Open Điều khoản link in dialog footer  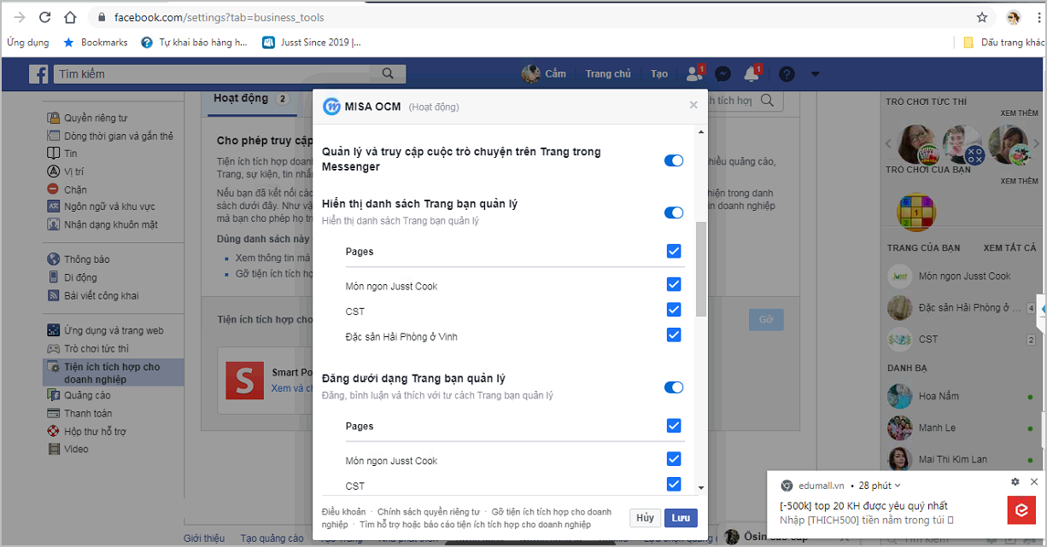click(342, 512)
